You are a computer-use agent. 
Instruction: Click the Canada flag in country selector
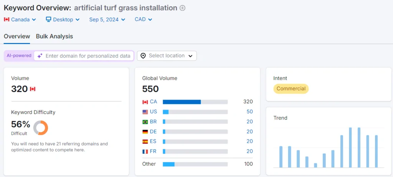coord(7,20)
